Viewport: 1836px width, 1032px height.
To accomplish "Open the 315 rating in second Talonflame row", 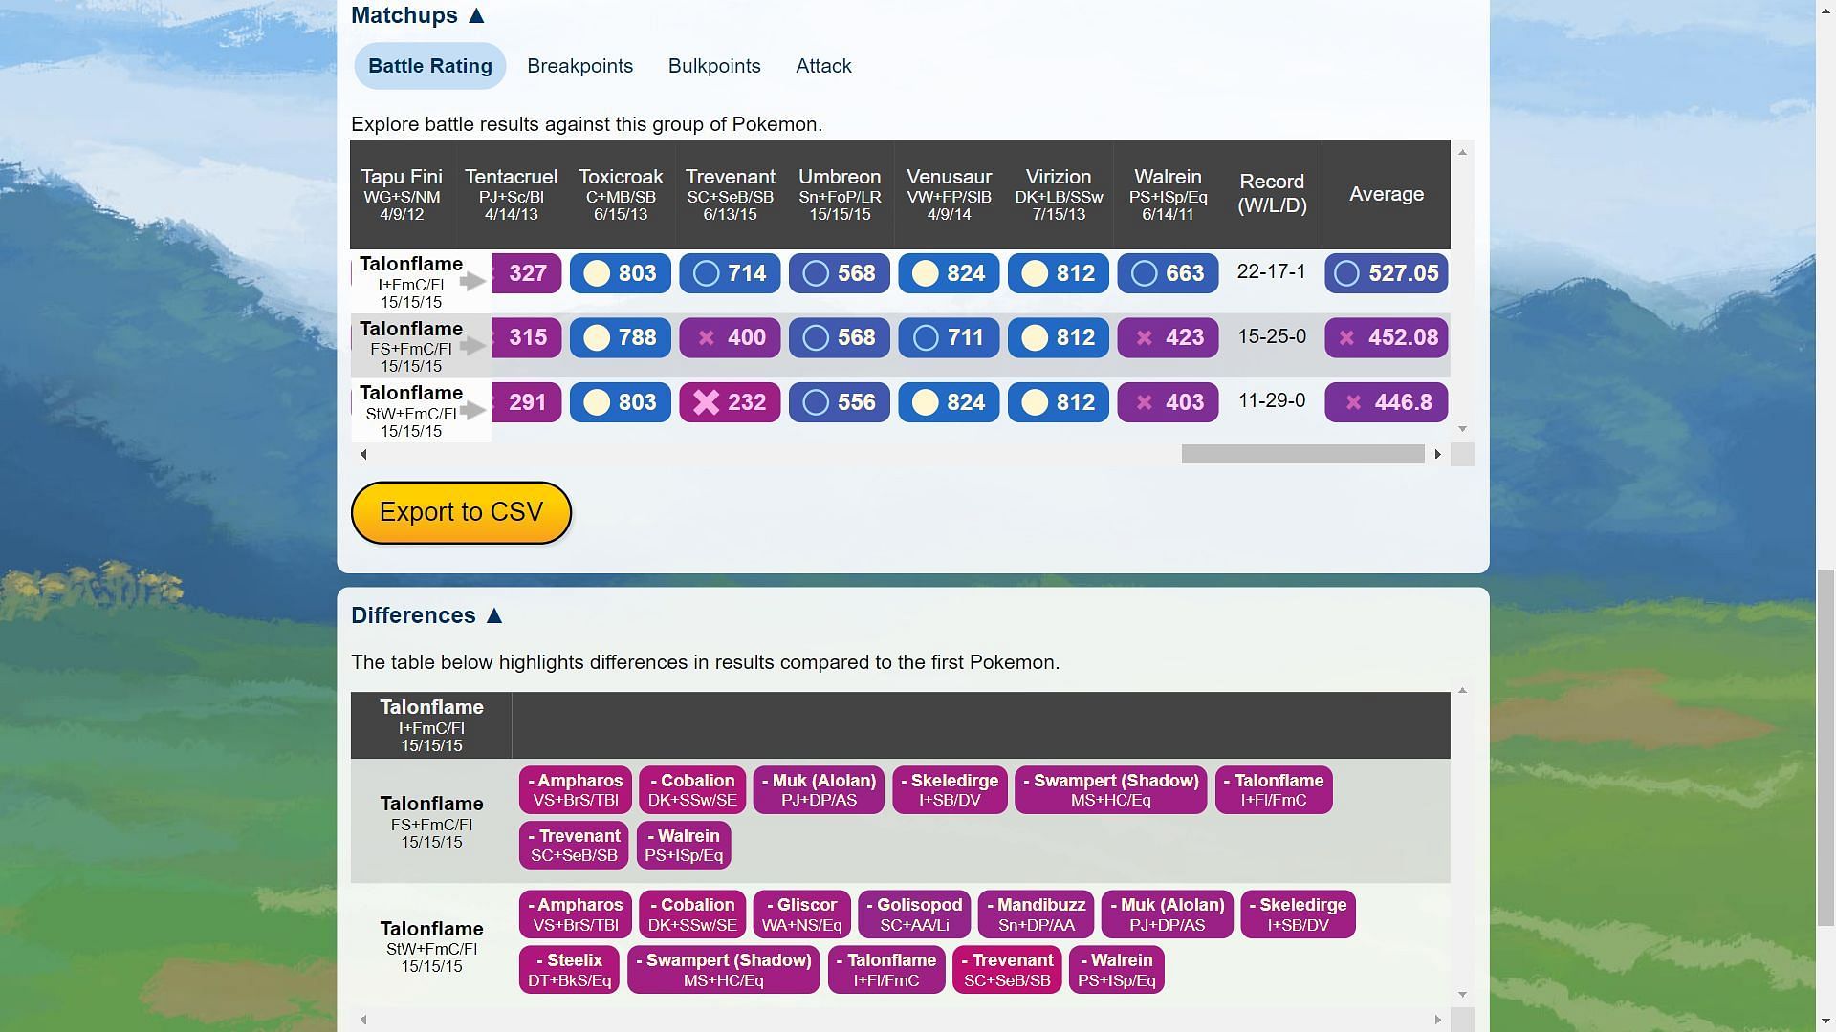I will point(527,337).
